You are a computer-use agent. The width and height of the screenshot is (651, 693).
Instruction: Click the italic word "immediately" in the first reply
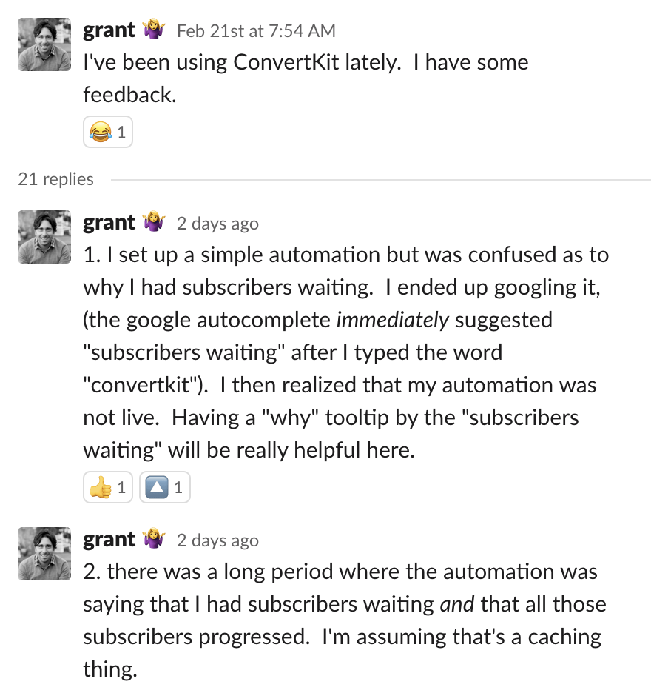click(x=392, y=320)
